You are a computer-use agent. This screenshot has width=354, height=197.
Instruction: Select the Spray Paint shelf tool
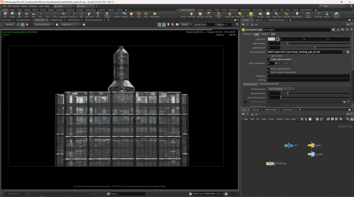click(x=90, y=14)
